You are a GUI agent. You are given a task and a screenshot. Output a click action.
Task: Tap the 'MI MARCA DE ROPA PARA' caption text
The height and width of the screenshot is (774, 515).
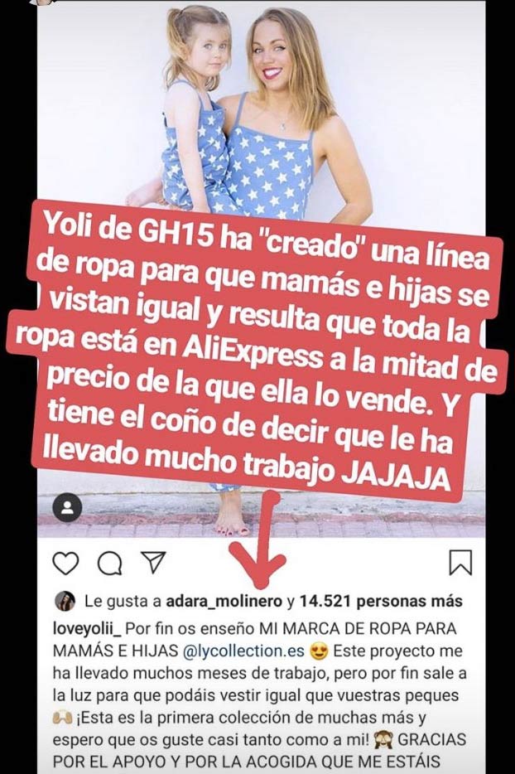pos(358,629)
